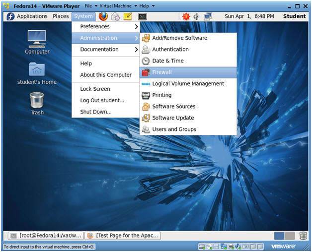
Task: Launch Firefox from the top panel
Action: [x=103, y=16]
